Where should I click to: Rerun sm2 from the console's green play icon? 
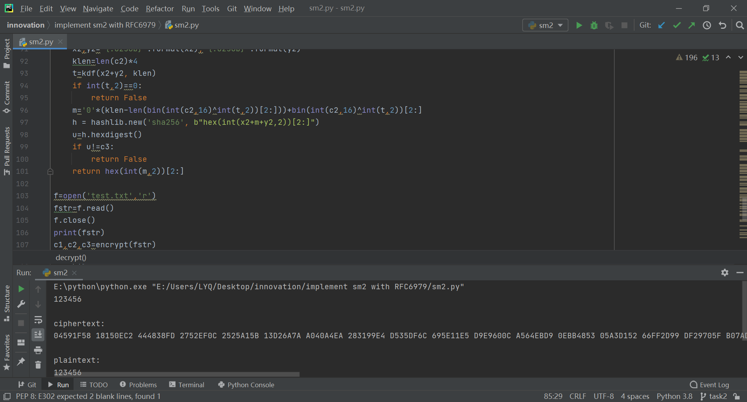click(21, 288)
